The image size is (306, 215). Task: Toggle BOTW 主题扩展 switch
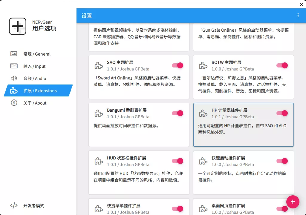[x=282, y=65]
